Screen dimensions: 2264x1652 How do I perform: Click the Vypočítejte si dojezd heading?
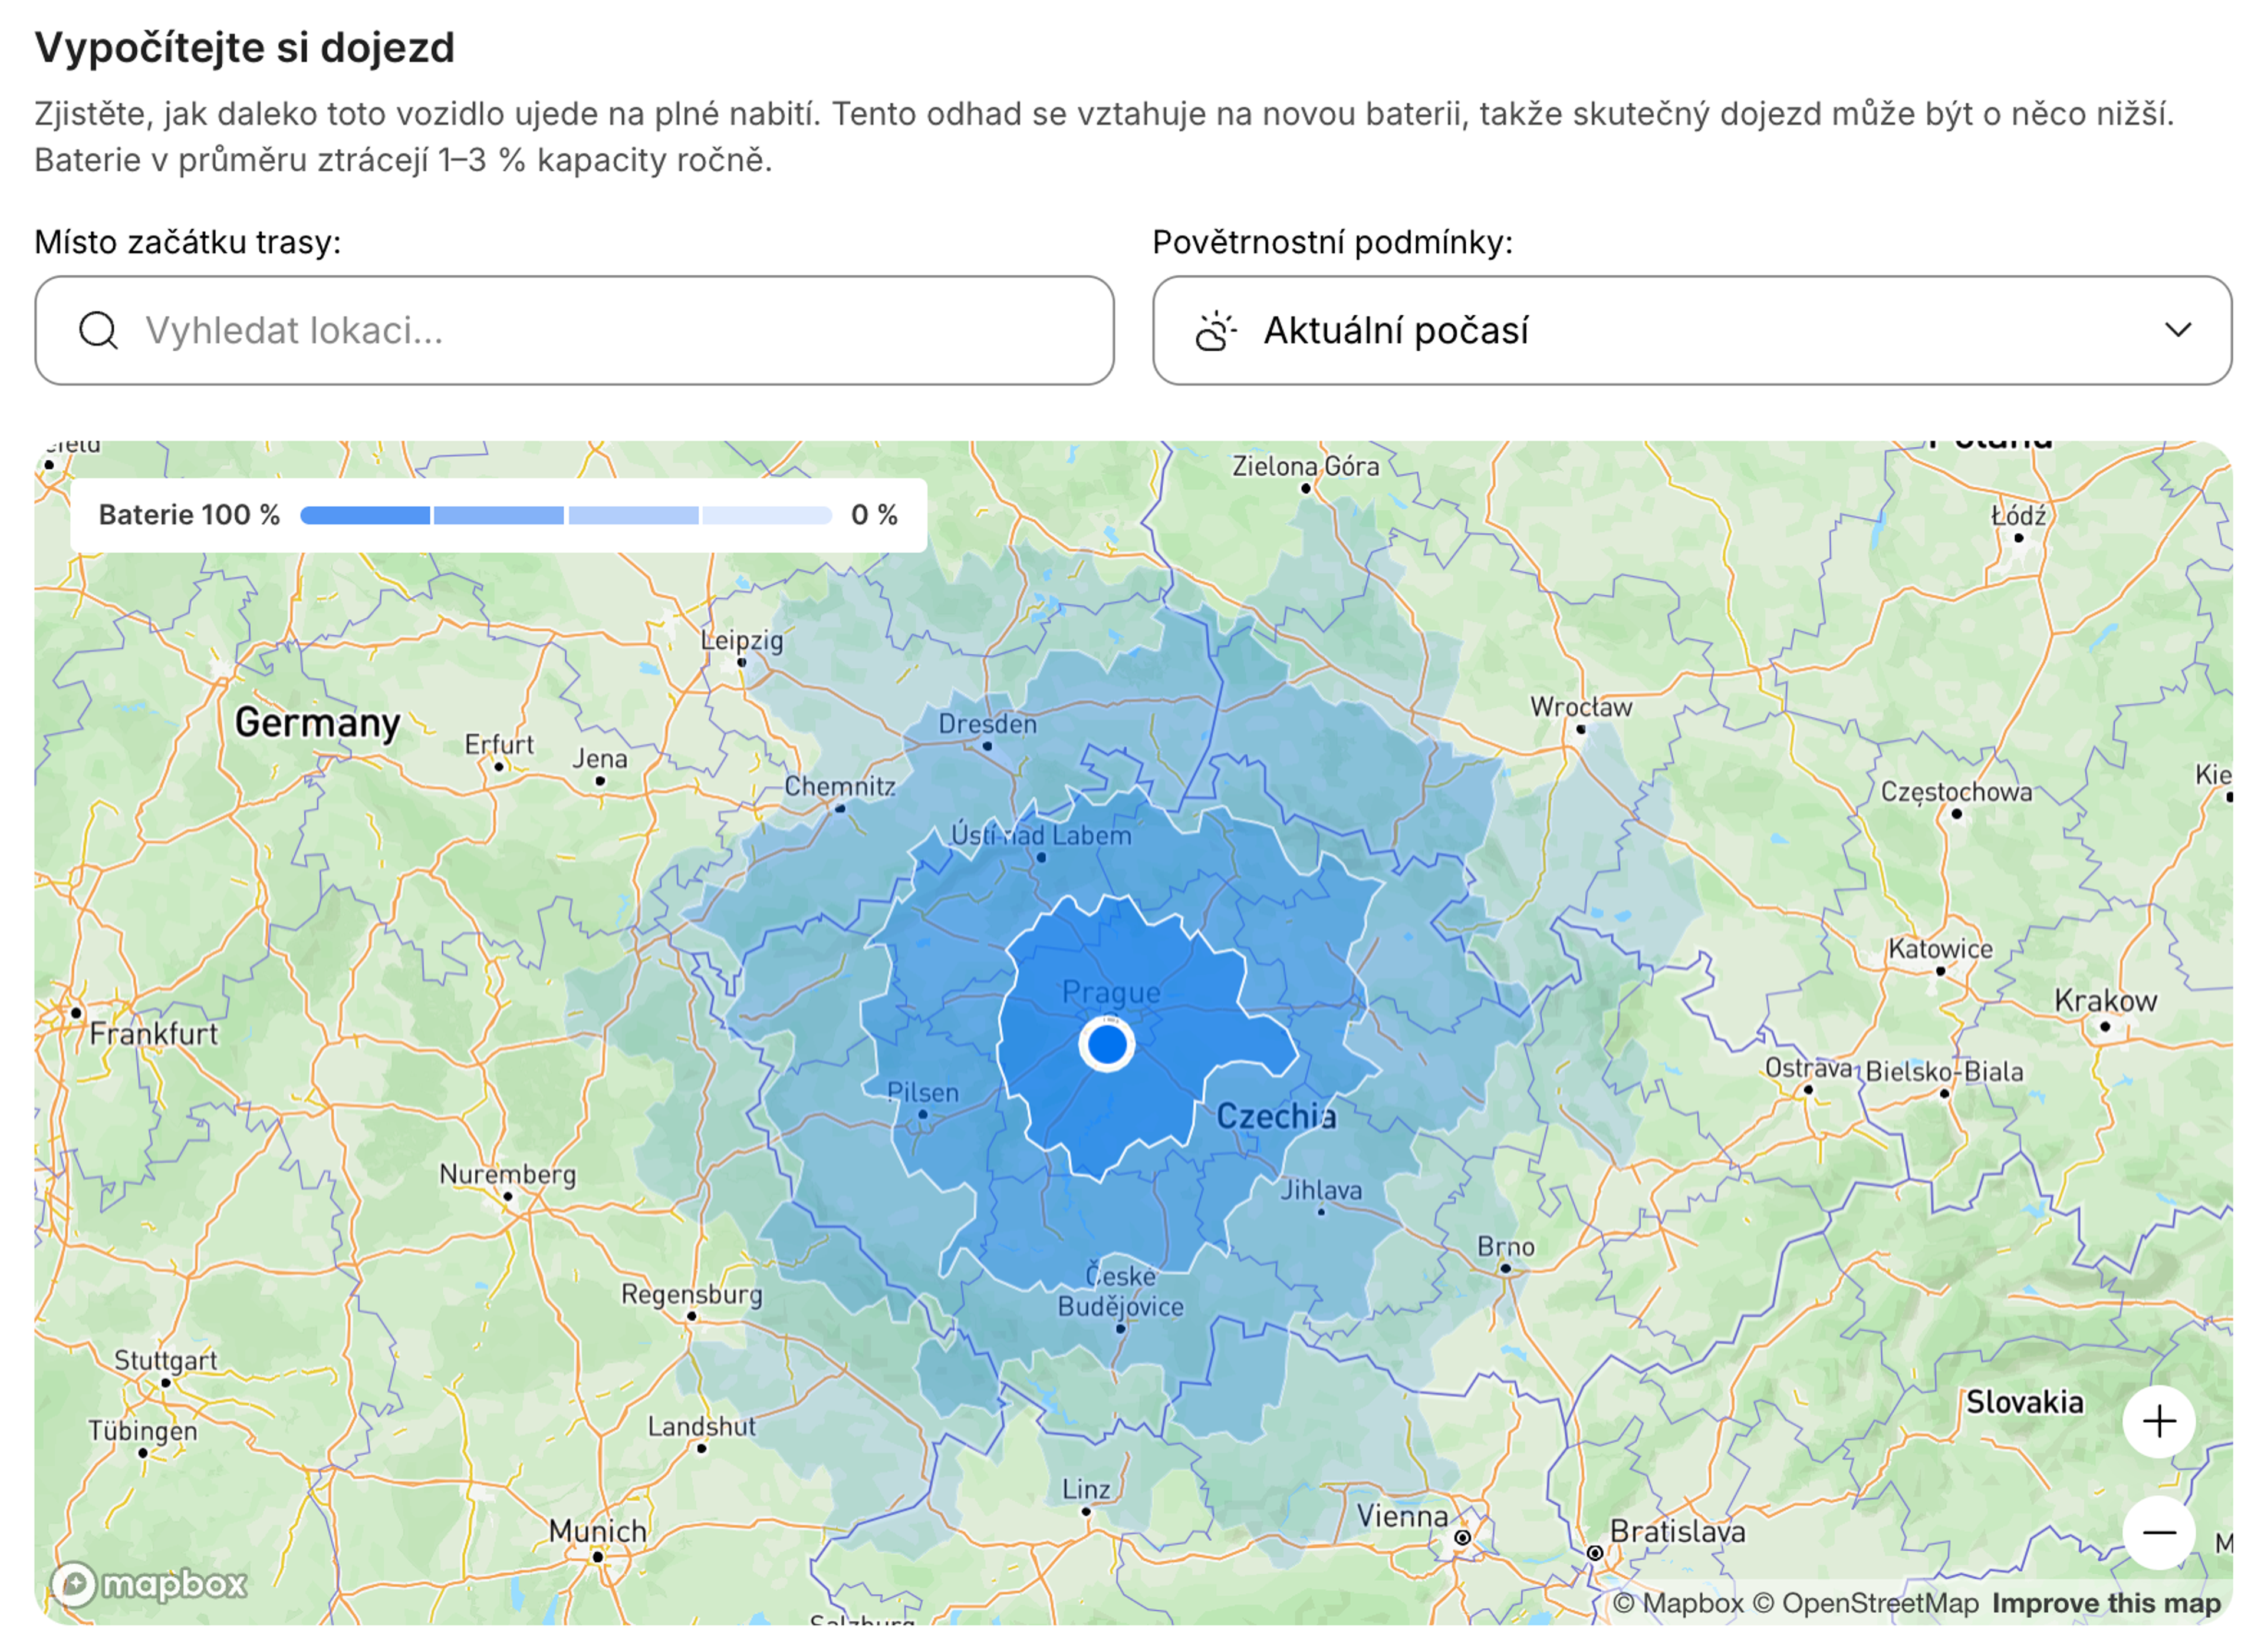(x=244, y=47)
